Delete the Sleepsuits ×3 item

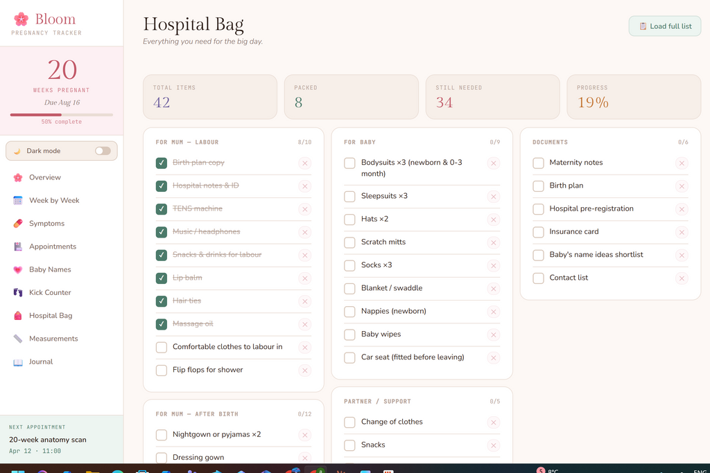494,197
